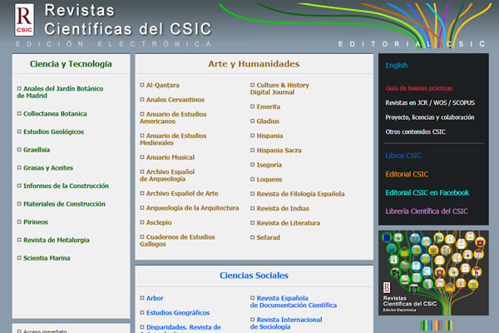Screen dimensions: 499x333
Task: Open Archivo Español de Arqueología
Action: [x=167, y=176]
